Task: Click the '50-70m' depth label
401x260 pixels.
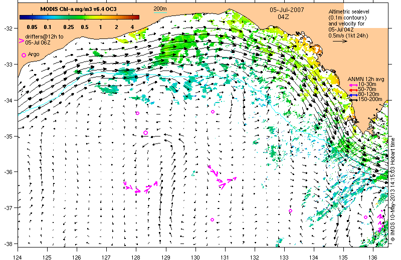Action: click(367, 89)
